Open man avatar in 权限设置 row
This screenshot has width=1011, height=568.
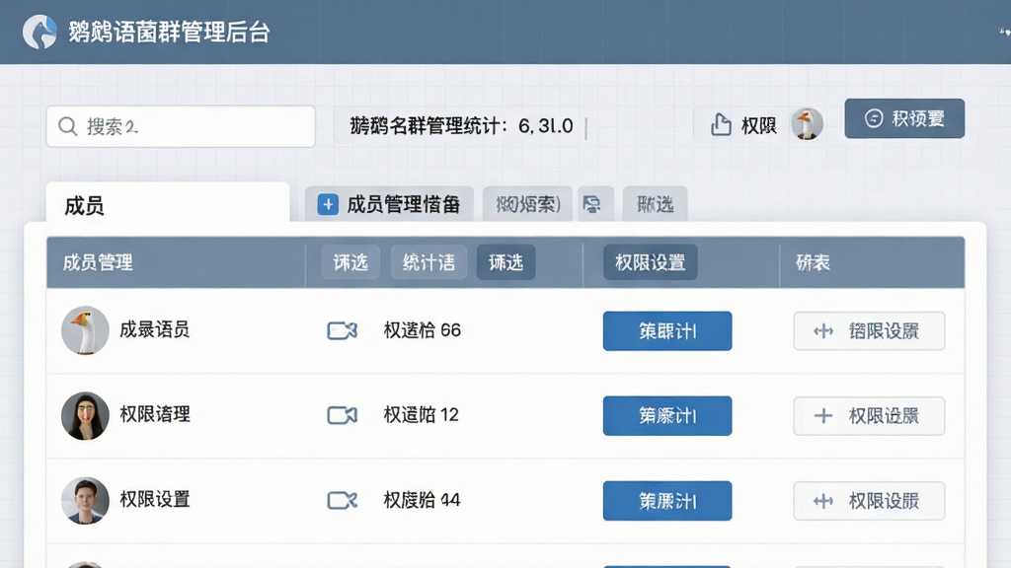pos(85,500)
